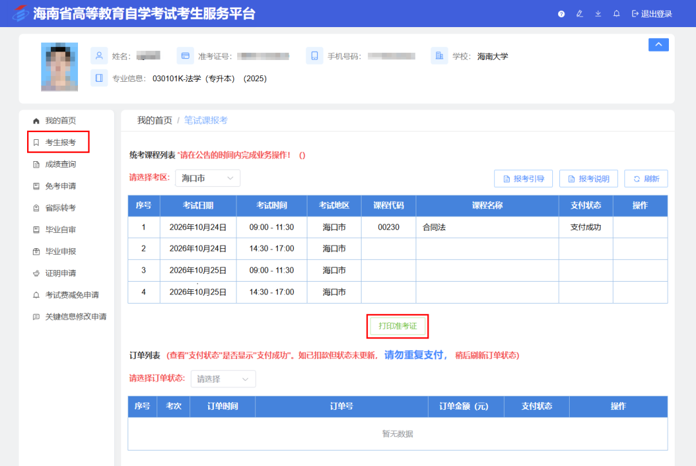696x466 pixels.
Task: Click course code 00230 cell
Action: [x=389, y=227]
